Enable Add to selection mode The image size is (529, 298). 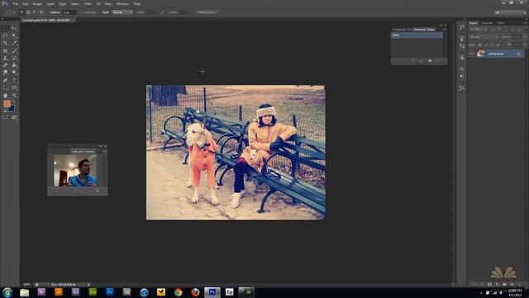28,12
